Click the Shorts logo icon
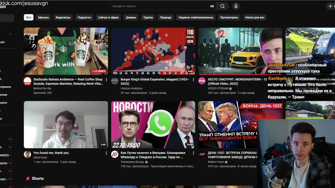335x188 pixels. [x=27, y=179]
